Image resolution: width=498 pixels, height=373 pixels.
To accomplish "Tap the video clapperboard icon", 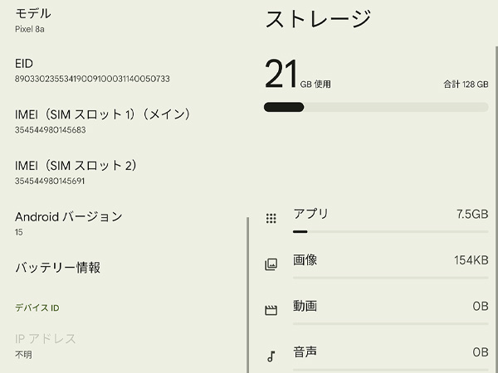I will [x=271, y=310].
